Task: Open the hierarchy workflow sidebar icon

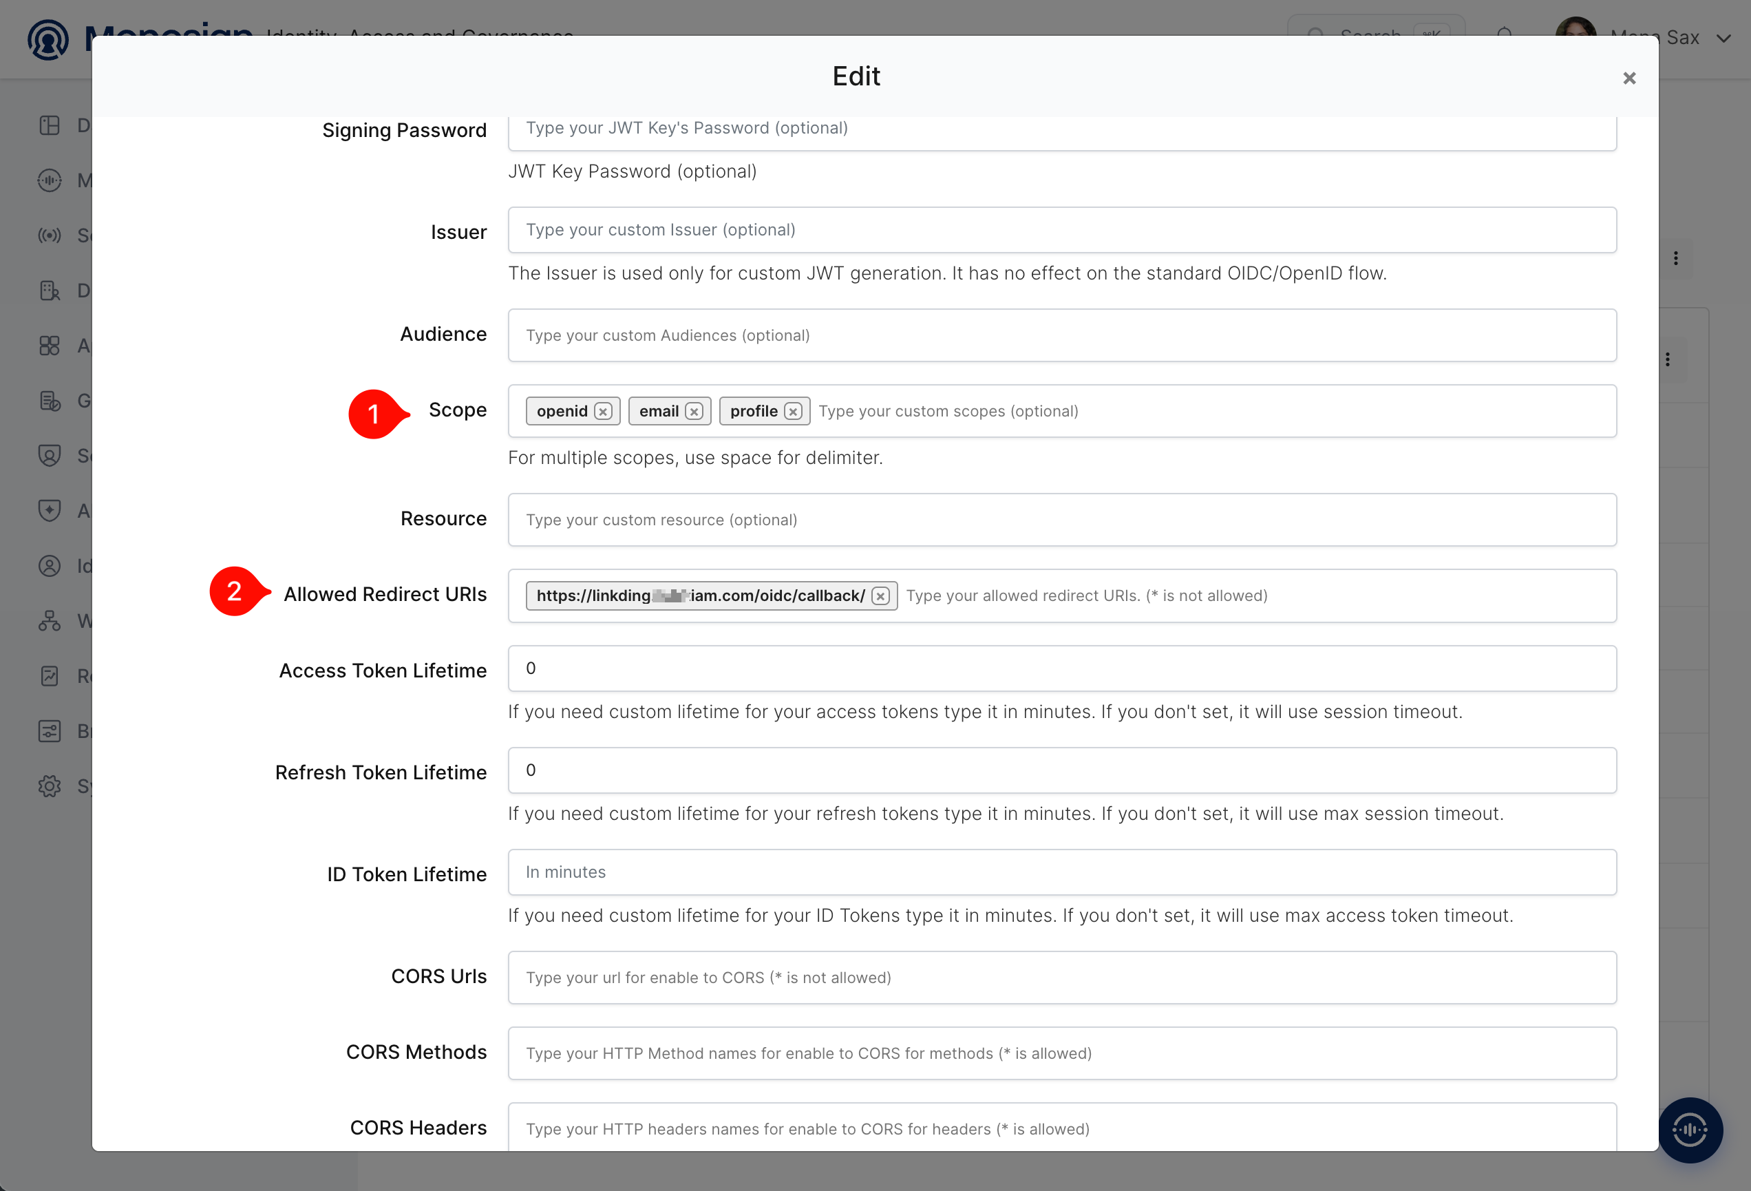Action: point(50,620)
